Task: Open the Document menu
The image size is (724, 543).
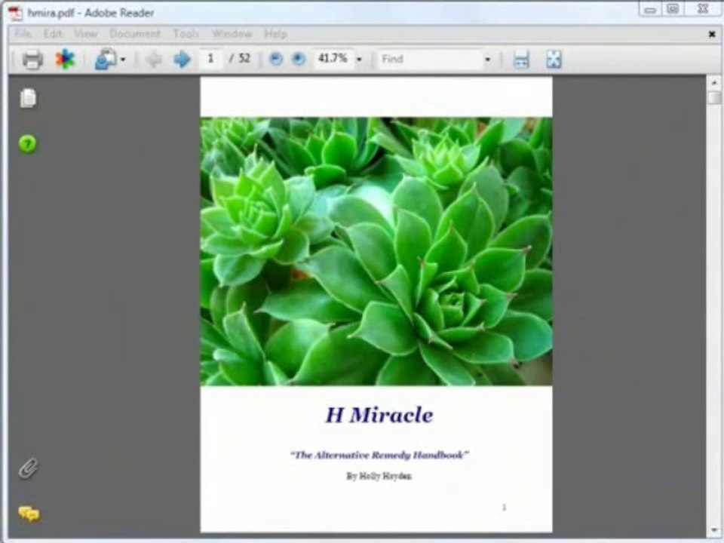Action: (135, 34)
